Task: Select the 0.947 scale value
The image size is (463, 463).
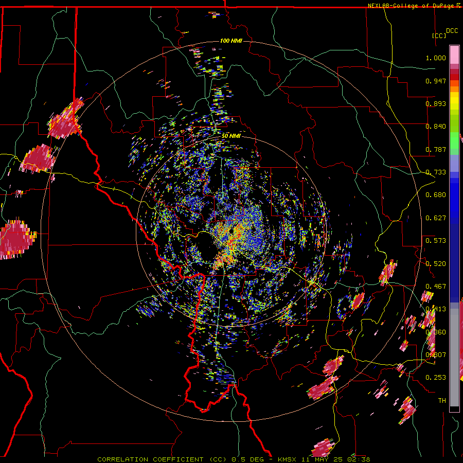Action: (436, 81)
